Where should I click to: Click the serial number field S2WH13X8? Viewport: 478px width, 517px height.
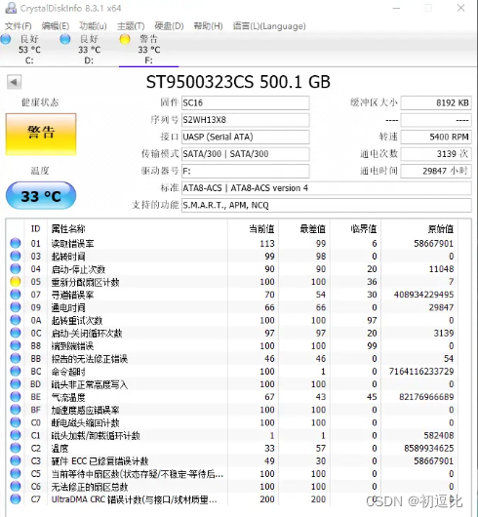(x=245, y=120)
